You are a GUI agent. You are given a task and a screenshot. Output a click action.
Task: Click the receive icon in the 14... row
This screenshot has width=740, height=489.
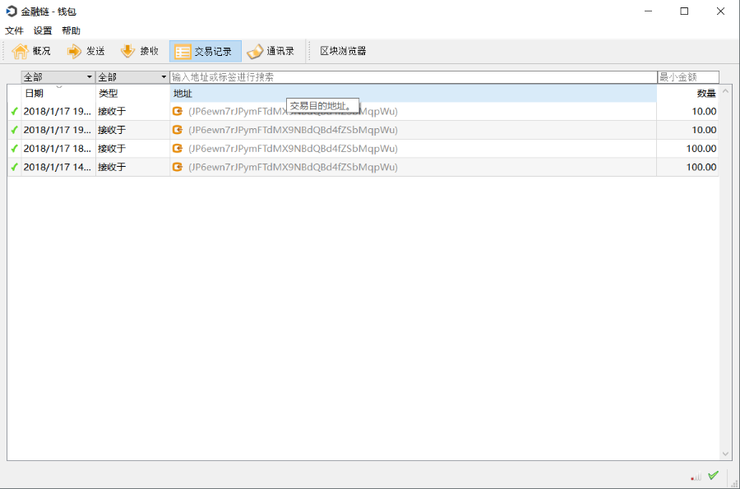[x=178, y=167]
